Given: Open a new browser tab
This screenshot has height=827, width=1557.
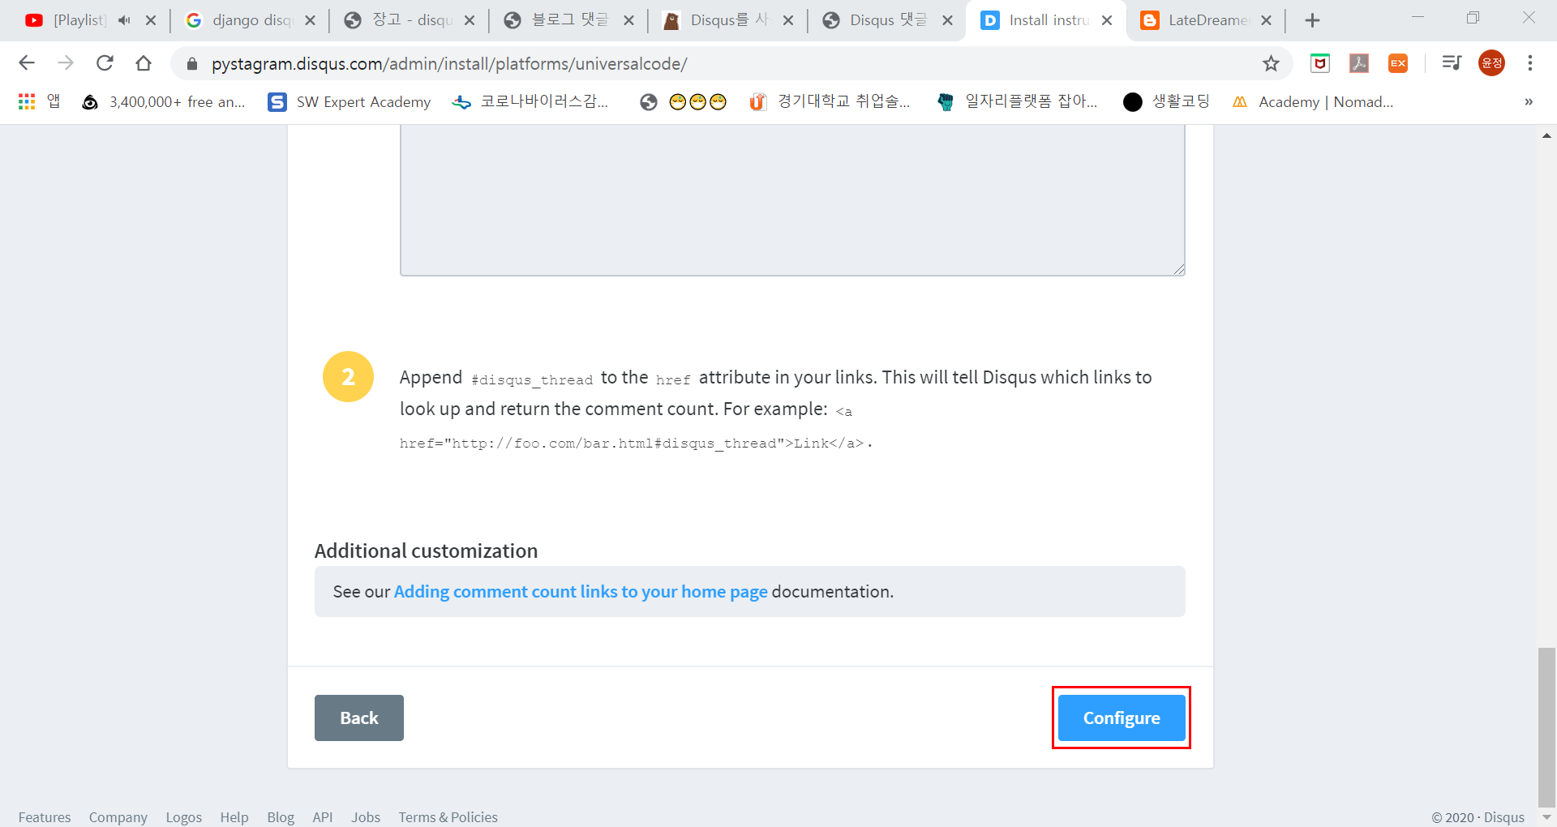Looking at the screenshot, I should pos(1313,20).
